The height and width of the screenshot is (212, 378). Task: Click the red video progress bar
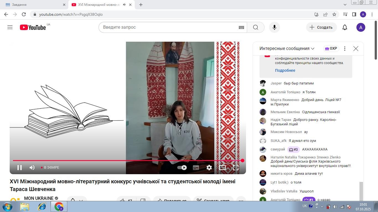click(x=127, y=160)
